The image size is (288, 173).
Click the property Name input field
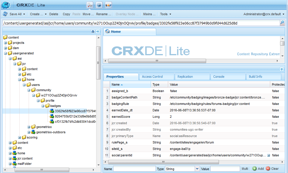(x=134, y=169)
